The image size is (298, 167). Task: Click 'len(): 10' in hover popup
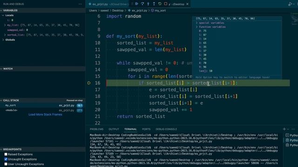click(x=206, y=71)
